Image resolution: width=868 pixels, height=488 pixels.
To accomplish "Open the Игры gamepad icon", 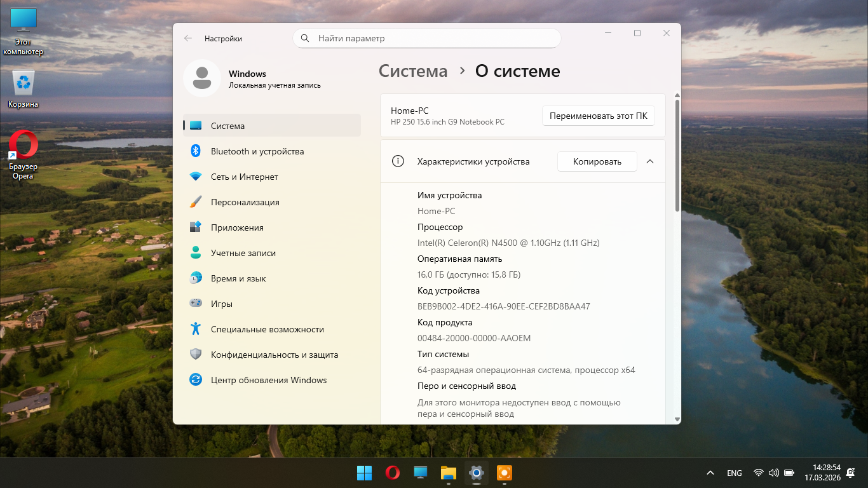I will click(x=196, y=304).
